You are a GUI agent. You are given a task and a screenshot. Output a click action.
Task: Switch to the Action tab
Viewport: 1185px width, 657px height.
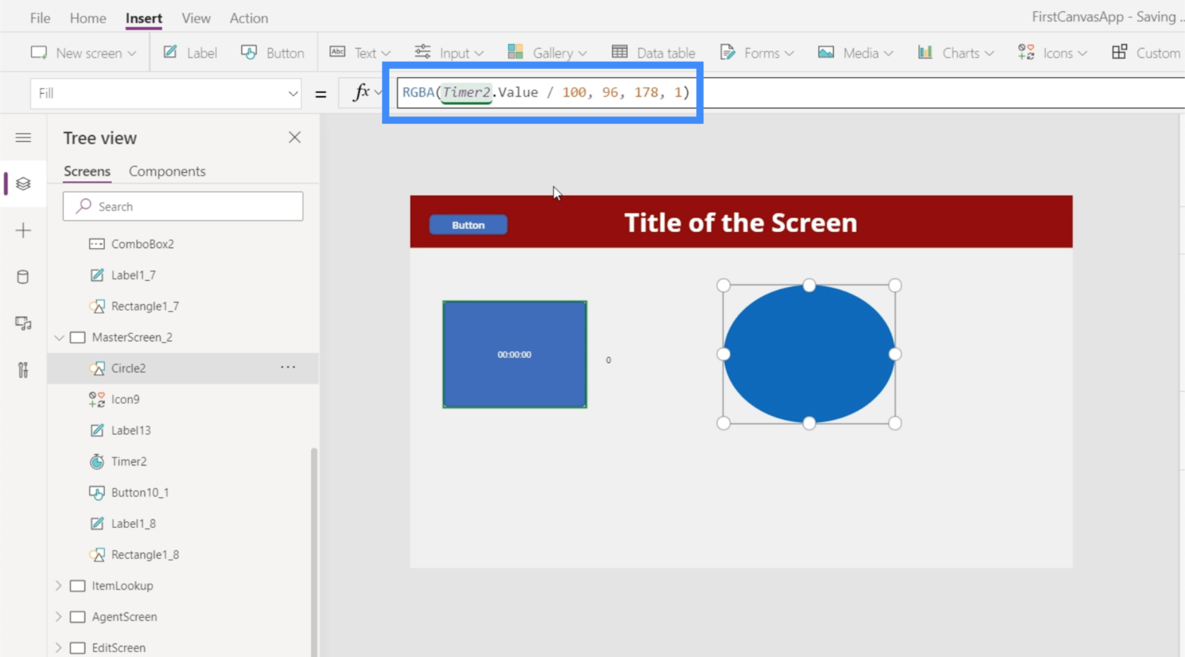click(249, 18)
